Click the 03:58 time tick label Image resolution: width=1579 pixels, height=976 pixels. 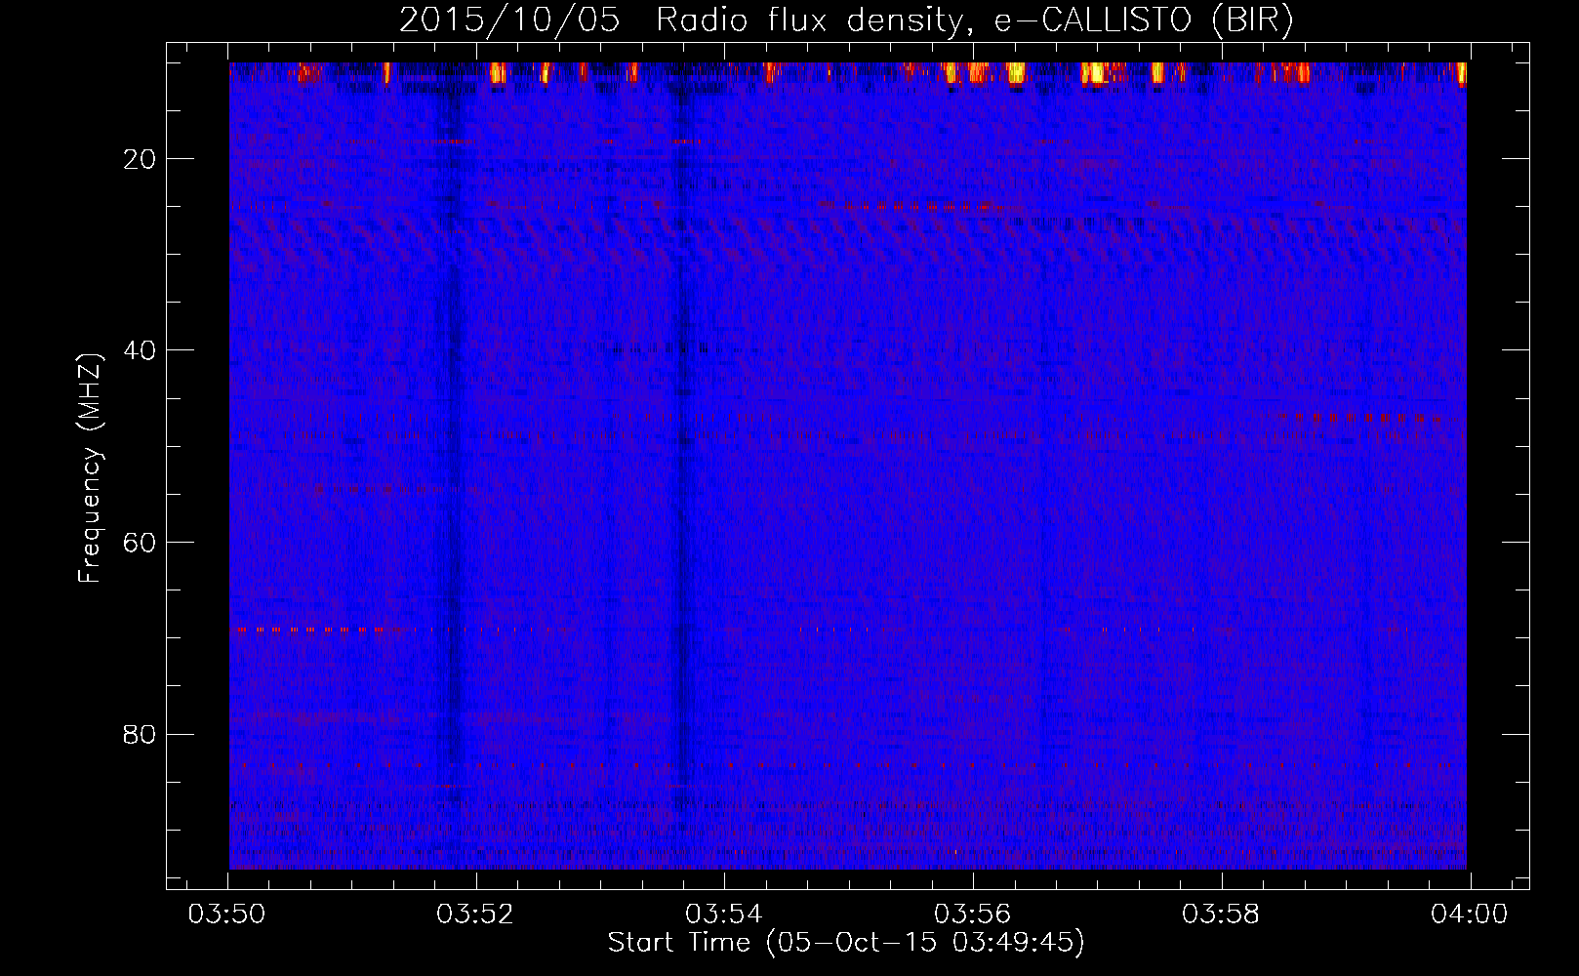pos(1221,915)
